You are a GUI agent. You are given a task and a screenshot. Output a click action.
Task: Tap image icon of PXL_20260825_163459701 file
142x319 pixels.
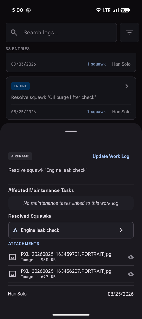click(x=13, y=257)
